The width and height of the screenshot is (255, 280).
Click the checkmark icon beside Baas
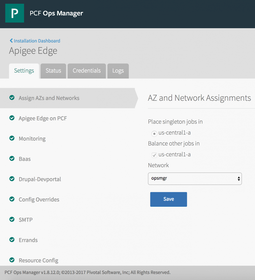click(x=12, y=159)
